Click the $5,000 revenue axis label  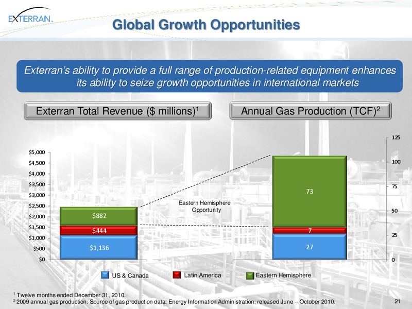pos(37,152)
